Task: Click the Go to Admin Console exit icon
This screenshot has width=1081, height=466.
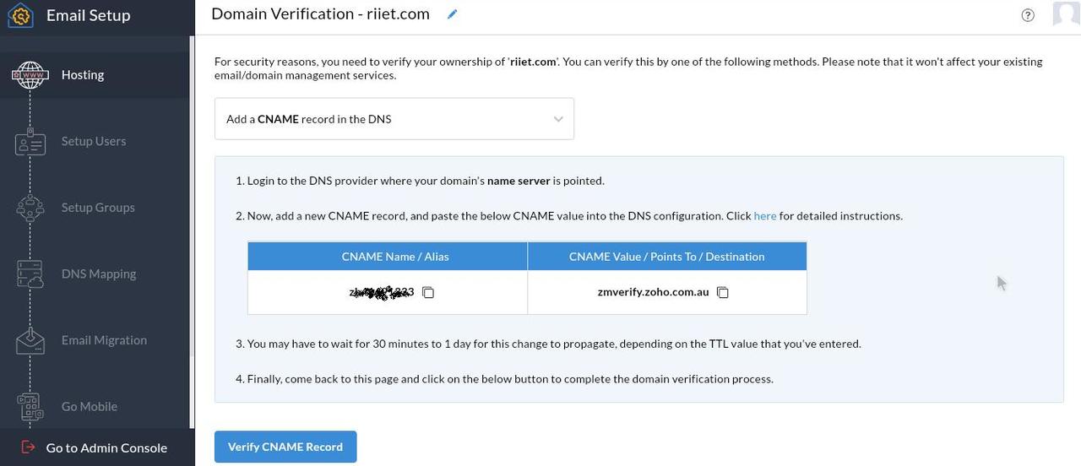Action: click(28, 447)
